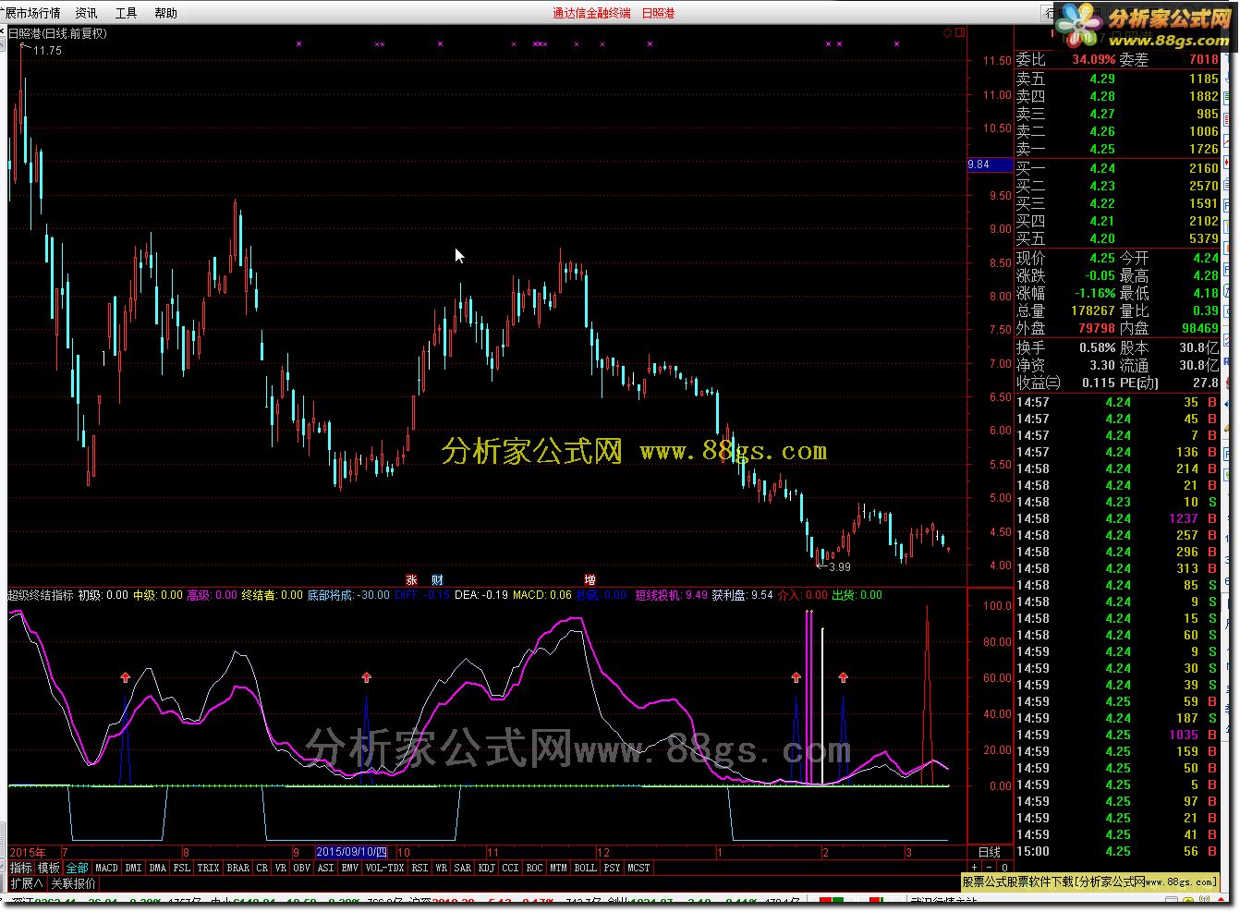Switch to the ASI indicator

325,868
